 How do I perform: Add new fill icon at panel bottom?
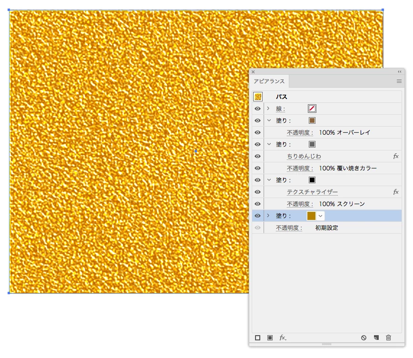tap(270, 338)
